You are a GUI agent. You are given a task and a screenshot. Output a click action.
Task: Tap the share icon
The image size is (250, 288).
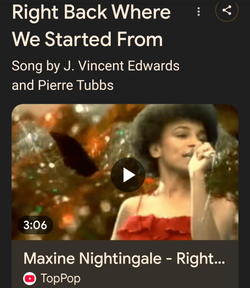pos(227,10)
